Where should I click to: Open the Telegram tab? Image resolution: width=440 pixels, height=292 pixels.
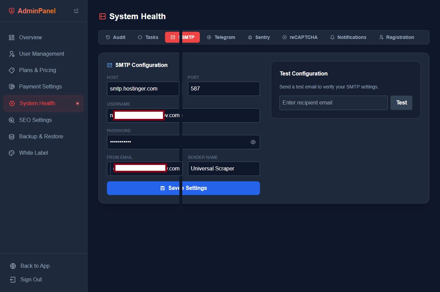click(221, 37)
